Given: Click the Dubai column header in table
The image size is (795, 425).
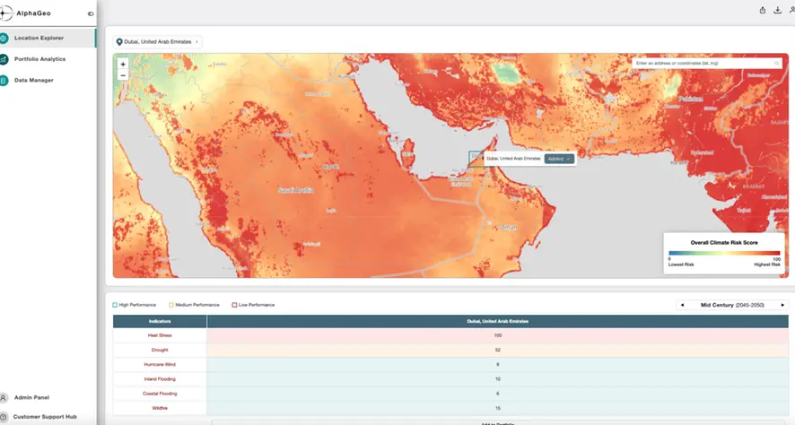Looking at the screenshot, I should pyautogui.click(x=497, y=321).
